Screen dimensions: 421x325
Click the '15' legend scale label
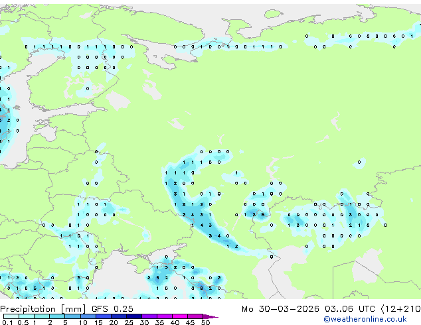(x=98, y=322)
